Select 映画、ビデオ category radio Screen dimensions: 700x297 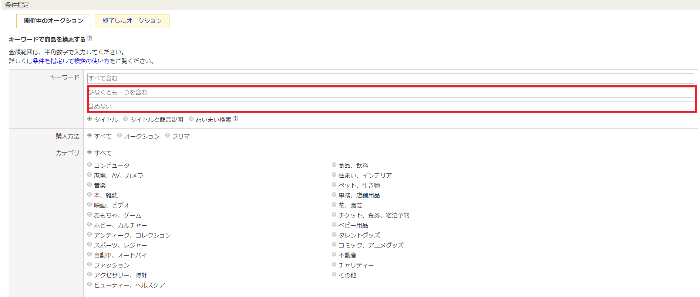(x=90, y=205)
